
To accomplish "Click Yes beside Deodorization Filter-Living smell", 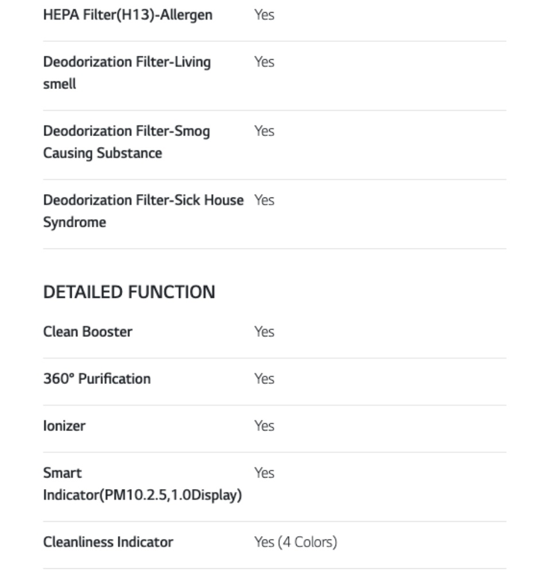I will pyautogui.click(x=264, y=62).
